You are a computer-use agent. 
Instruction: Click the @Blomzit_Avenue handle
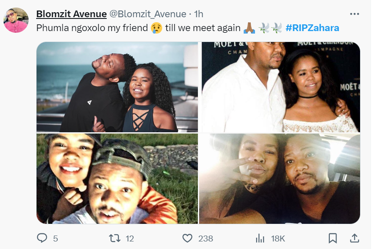pyautogui.click(x=148, y=14)
